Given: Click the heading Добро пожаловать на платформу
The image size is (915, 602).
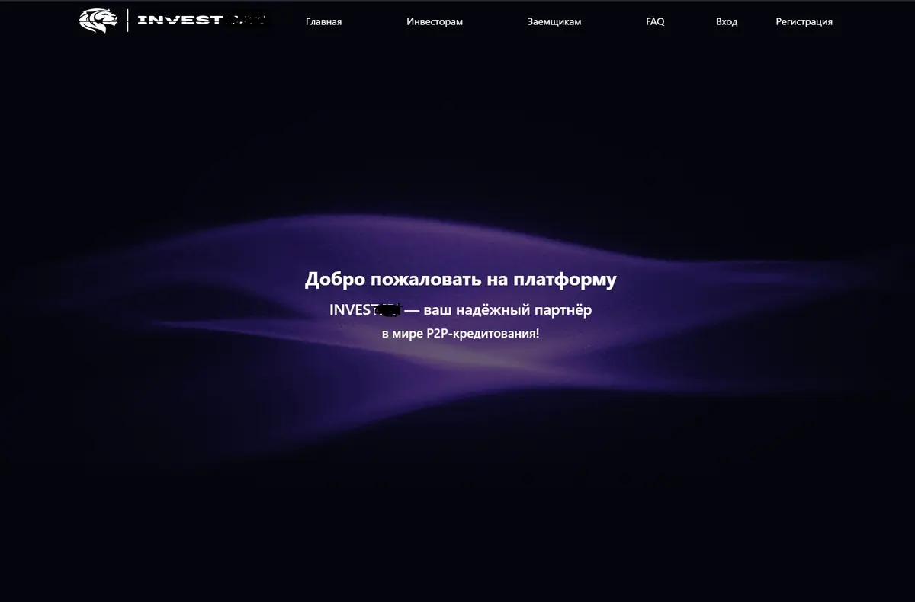Looking at the screenshot, I should coord(461,280).
